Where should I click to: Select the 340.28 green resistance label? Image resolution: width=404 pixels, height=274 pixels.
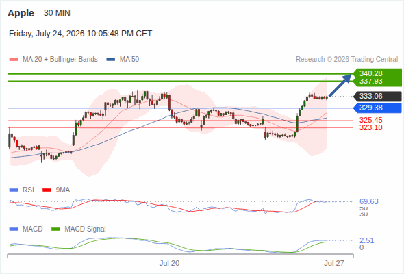pyautogui.click(x=377, y=73)
